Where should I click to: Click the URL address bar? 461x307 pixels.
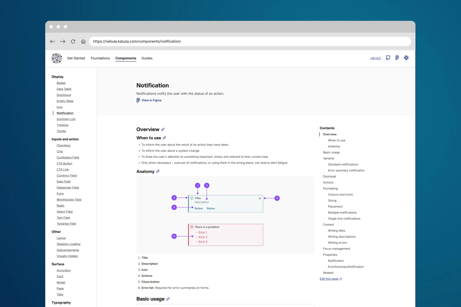[x=250, y=41]
